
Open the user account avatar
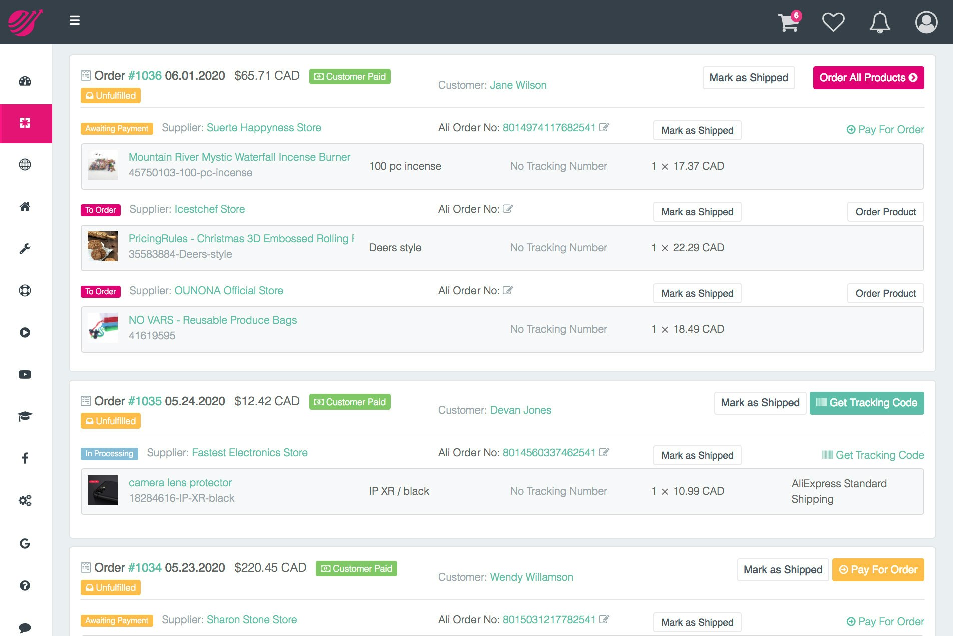click(926, 22)
